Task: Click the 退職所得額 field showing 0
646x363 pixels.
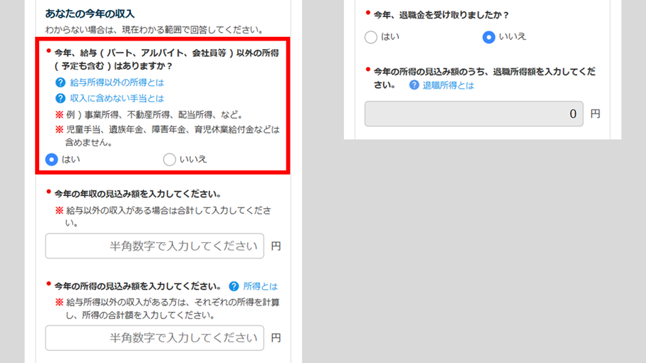Action: [474, 114]
